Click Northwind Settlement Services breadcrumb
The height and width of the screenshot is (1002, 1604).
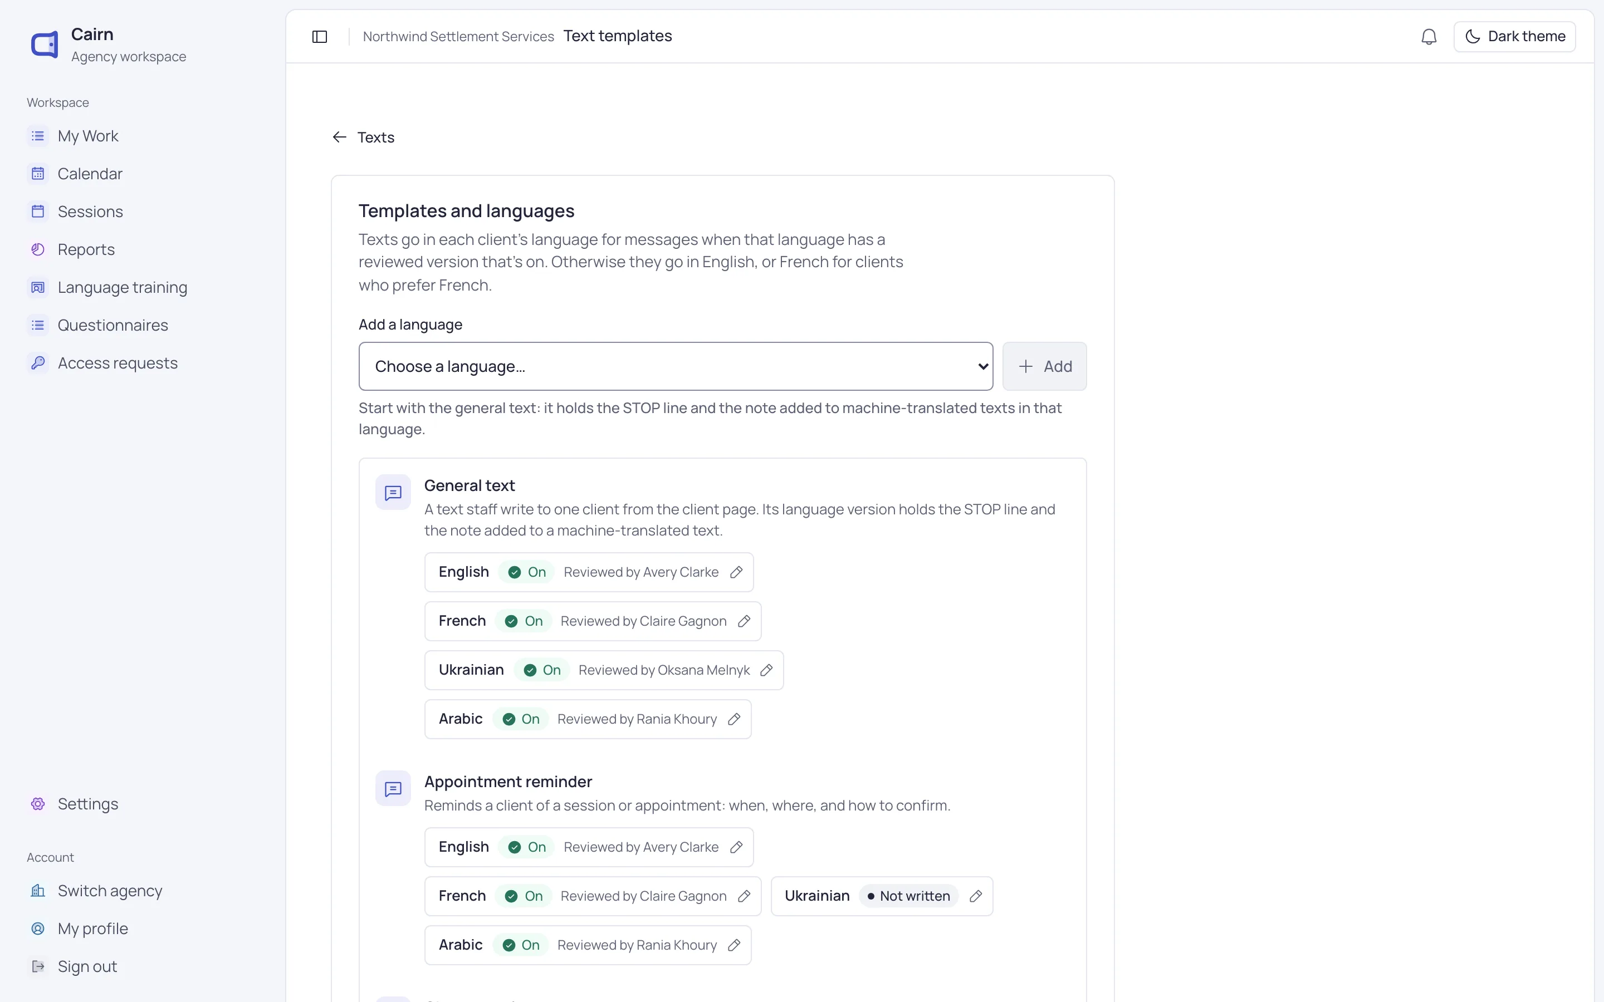pyautogui.click(x=458, y=36)
